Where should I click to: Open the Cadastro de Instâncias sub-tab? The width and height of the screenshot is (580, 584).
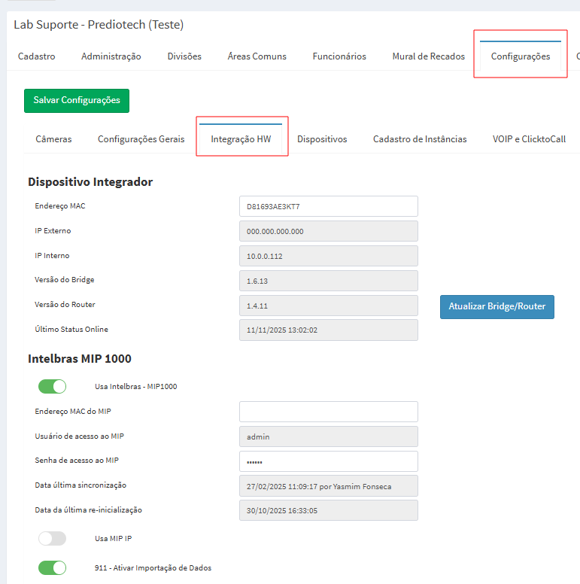(x=420, y=139)
